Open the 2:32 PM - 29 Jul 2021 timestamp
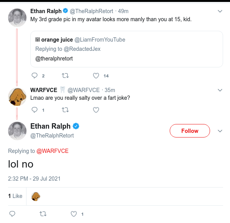The height and width of the screenshot is (223, 230). tap(34, 179)
